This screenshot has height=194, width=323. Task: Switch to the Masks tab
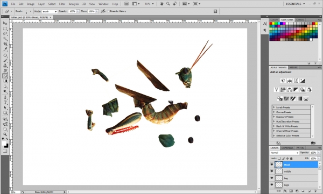293,68
